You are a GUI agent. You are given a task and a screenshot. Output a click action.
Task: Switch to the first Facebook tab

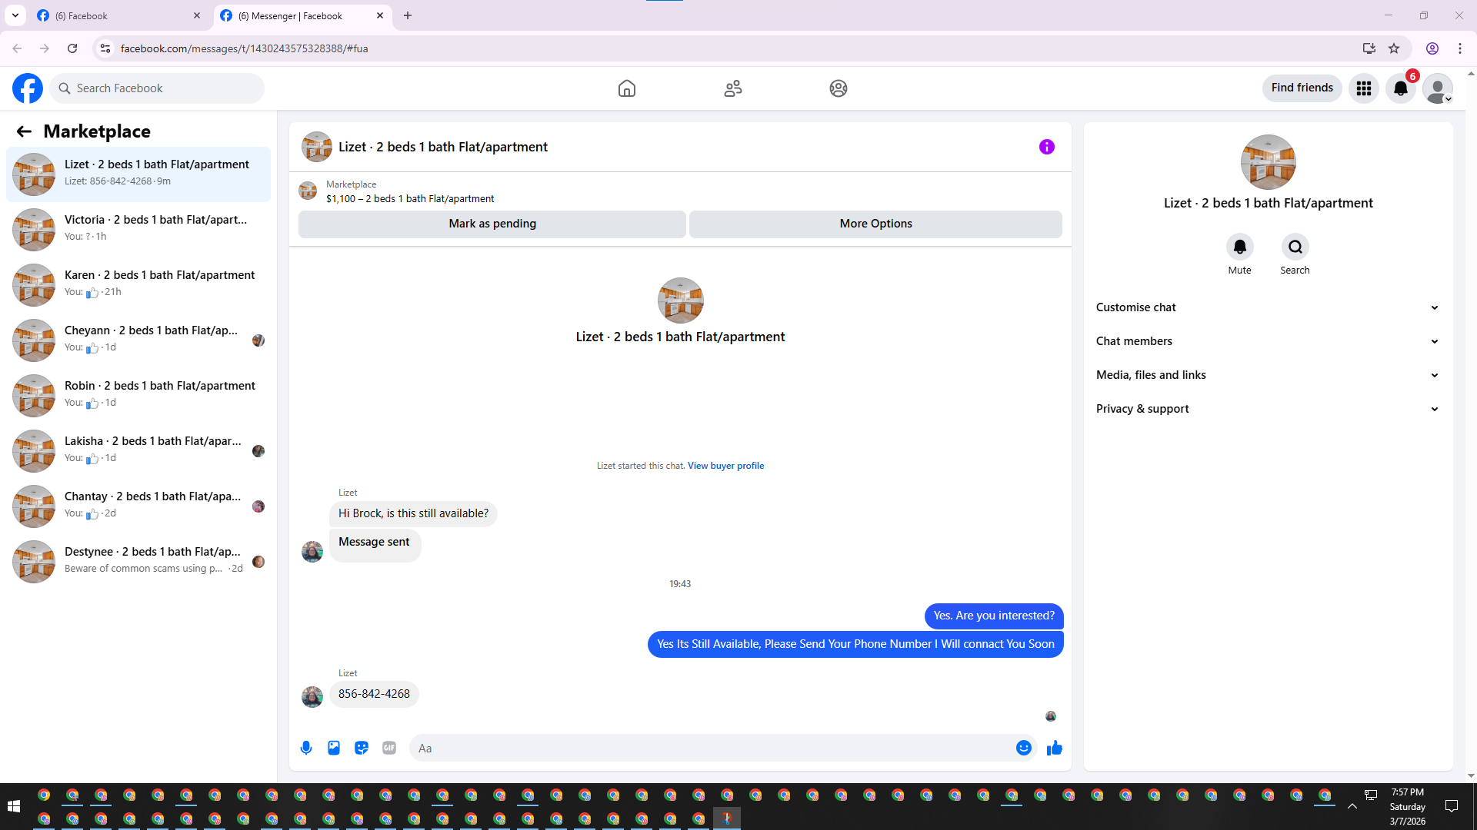pos(119,15)
